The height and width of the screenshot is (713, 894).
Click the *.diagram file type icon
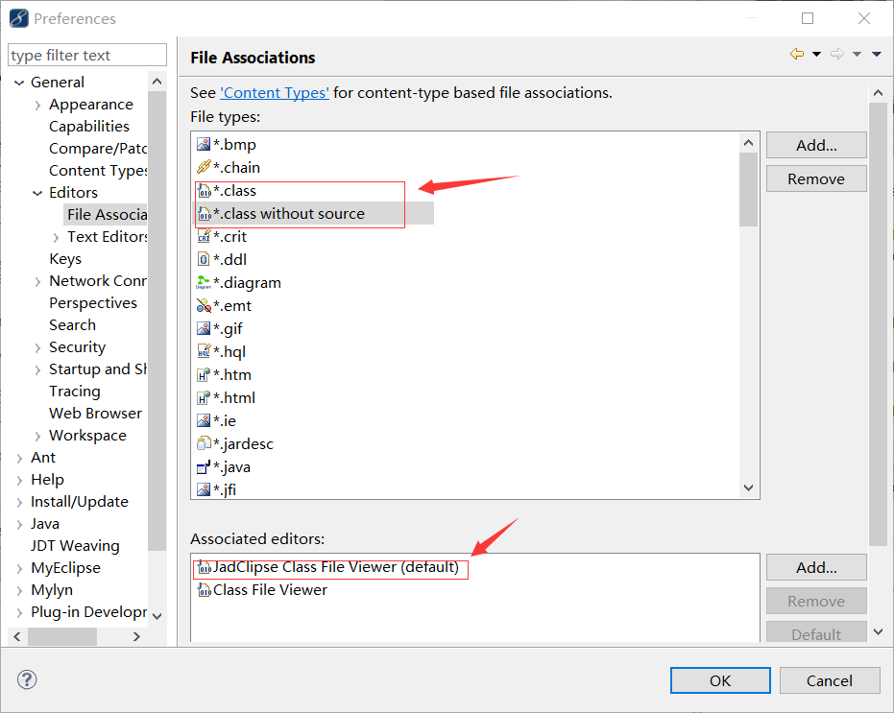pyautogui.click(x=203, y=283)
